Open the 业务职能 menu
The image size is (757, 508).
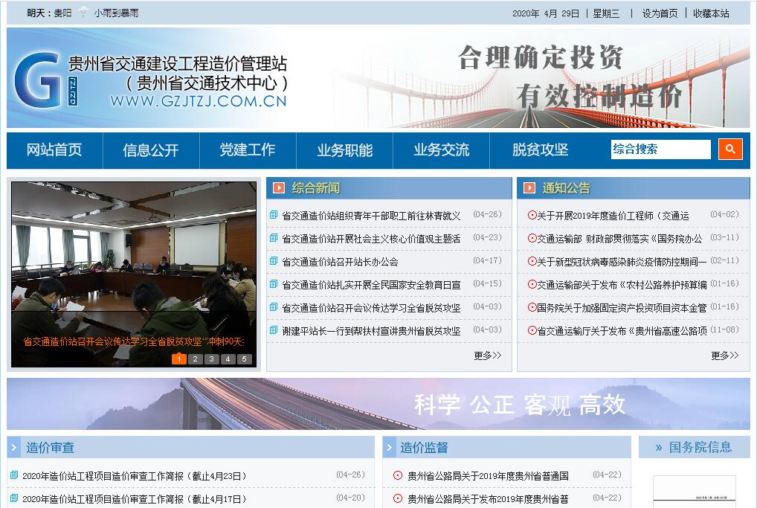(x=345, y=150)
